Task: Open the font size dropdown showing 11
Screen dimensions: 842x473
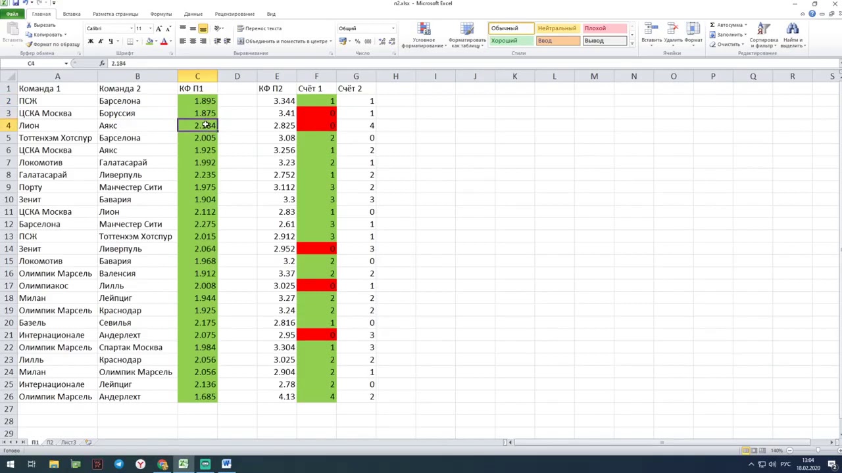Action: (x=150, y=28)
